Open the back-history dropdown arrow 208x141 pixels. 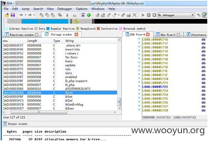(x=25, y=15)
